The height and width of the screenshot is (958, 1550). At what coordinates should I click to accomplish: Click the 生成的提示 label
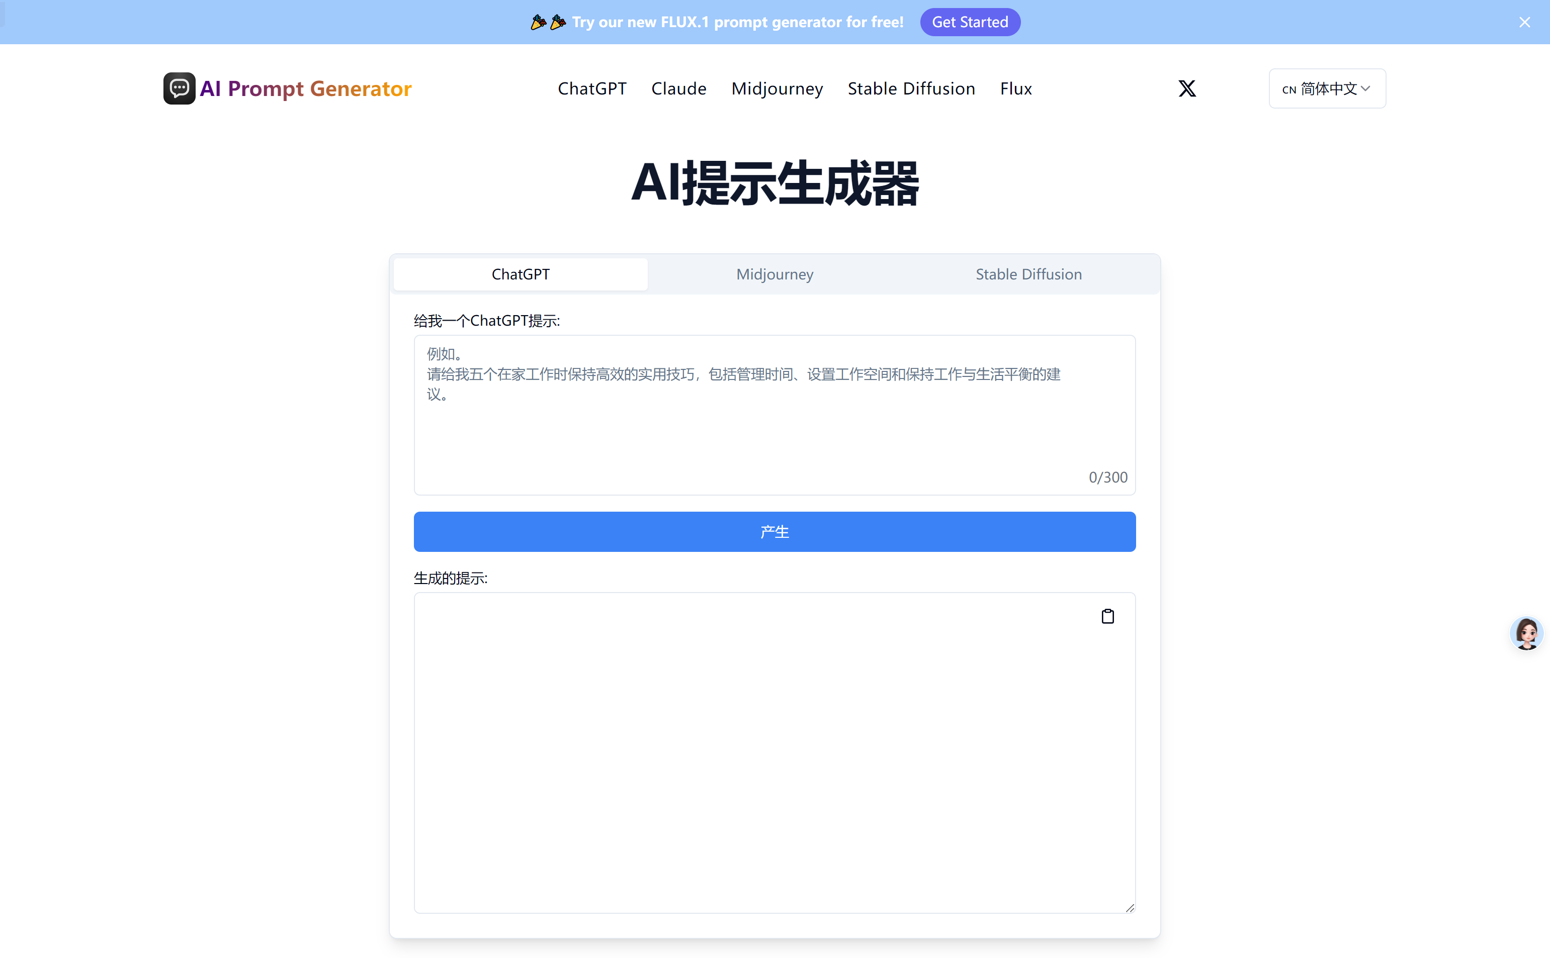(451, 578)
